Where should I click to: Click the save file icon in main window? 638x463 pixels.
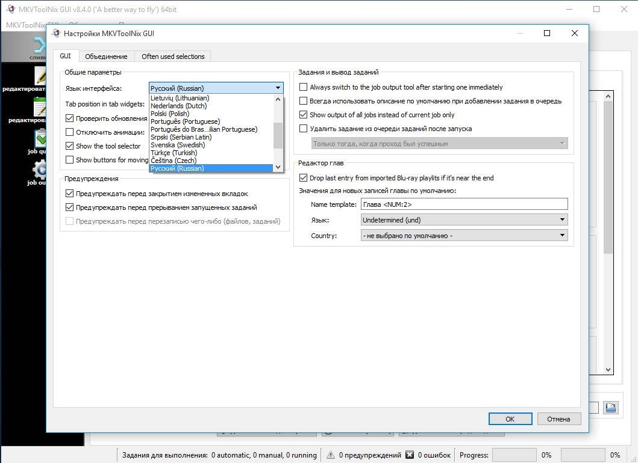pyautogui.click(x=611, y=407)
